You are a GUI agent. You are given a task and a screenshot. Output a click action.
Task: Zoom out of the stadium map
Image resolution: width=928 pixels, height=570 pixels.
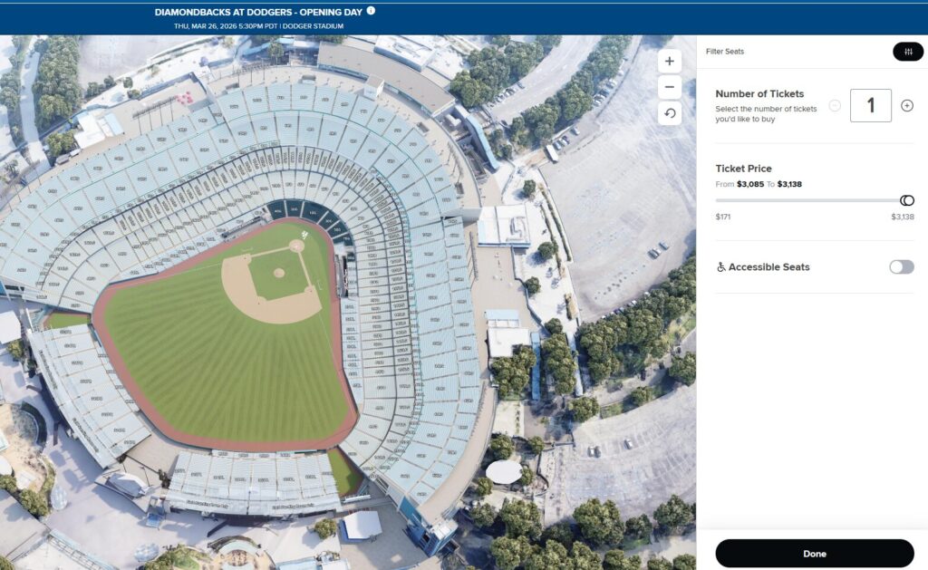click(x=670, y=88)
